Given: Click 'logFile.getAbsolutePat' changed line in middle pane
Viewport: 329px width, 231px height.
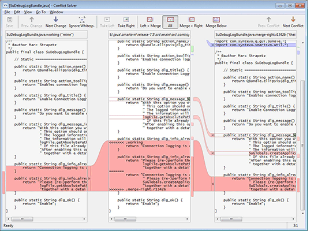Looking at the screenshot, I should (x=166, y=117).
